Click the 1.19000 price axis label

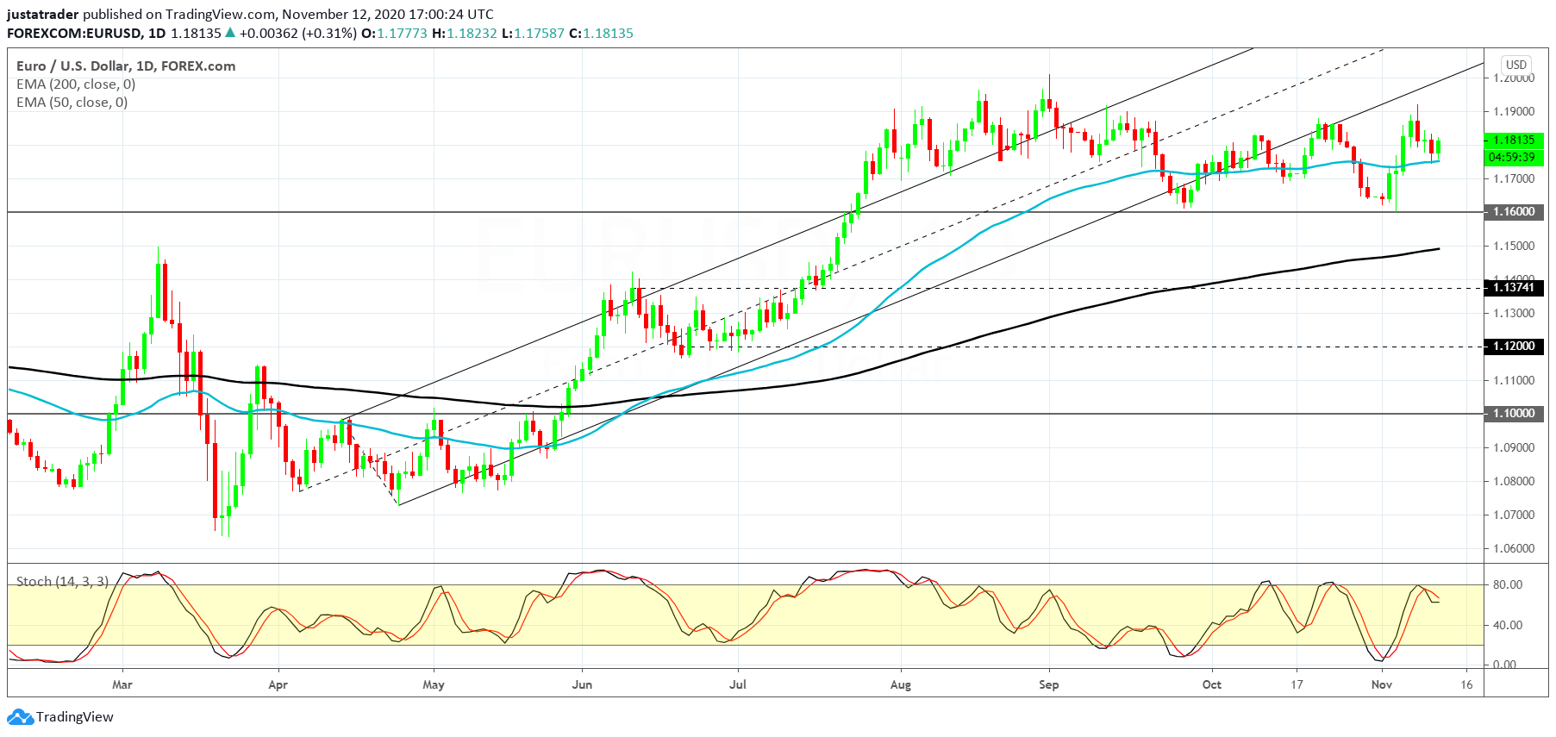pos(1515,112)
